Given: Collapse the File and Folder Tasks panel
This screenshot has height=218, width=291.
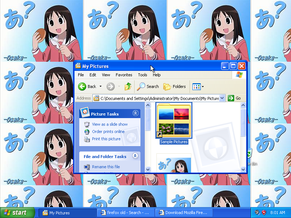Looking at the screenshot, I should (x=135, y=156).
